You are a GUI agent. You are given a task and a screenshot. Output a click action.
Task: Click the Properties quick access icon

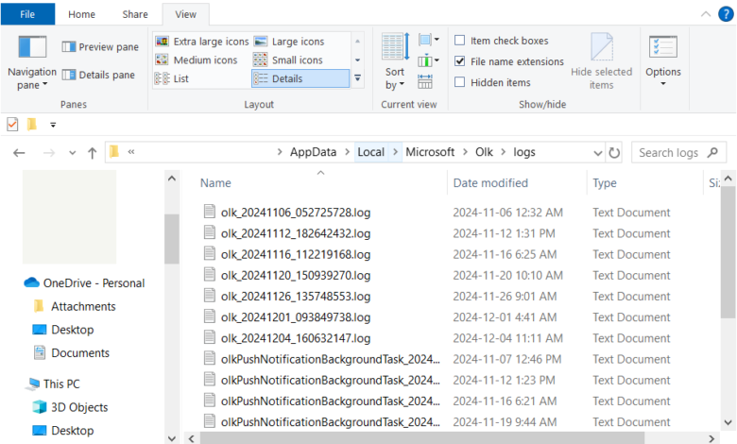point(12,125)
